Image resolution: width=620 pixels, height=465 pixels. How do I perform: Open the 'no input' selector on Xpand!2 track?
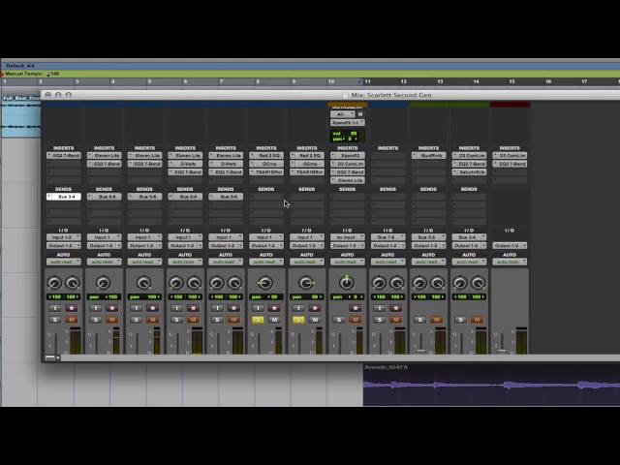pyautogui.click(x=347, y=237)
